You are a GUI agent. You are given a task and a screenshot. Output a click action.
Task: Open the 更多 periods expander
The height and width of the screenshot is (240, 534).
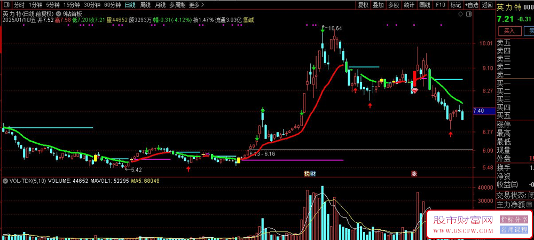197,5
